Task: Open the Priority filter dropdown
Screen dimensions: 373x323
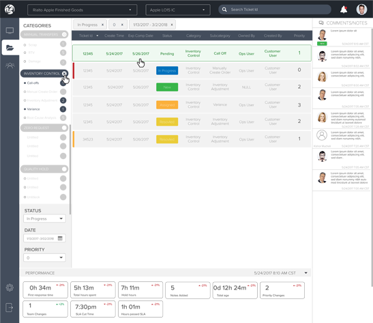Action: point(44,257)
